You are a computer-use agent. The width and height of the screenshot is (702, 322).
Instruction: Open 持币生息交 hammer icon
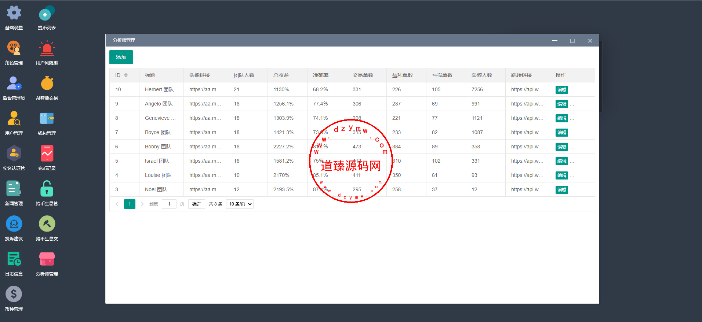click(x=47, y=224)
